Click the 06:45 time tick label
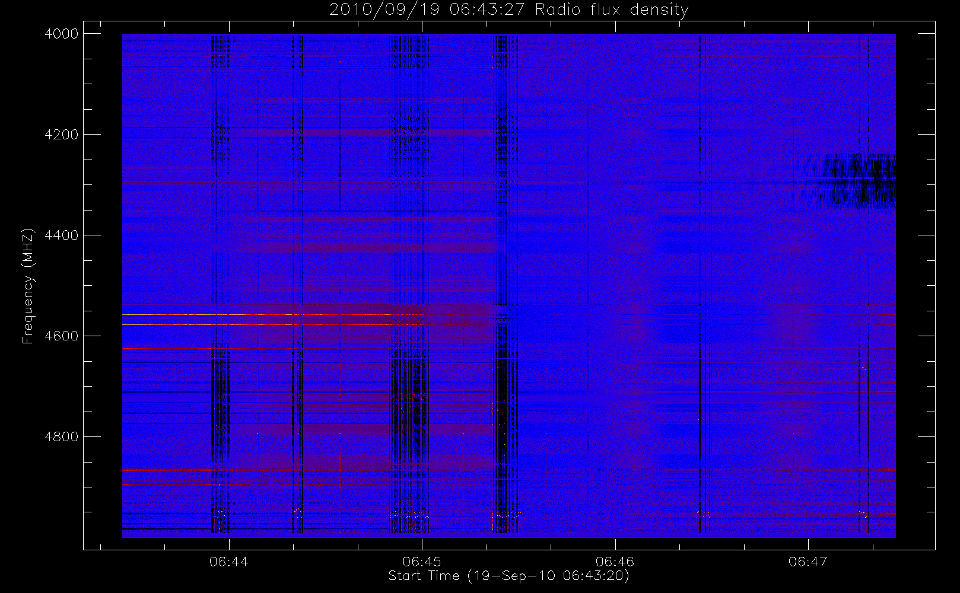 tap(422, 562)
